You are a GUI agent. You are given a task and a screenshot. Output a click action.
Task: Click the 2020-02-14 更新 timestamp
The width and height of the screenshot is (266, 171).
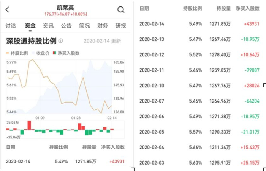click(102, 41)
